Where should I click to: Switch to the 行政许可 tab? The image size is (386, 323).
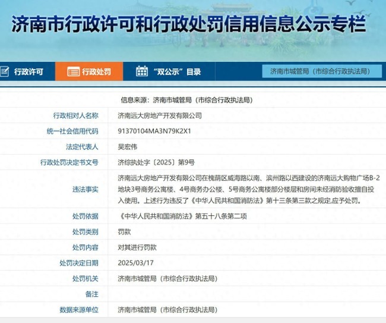pos(29,72)
